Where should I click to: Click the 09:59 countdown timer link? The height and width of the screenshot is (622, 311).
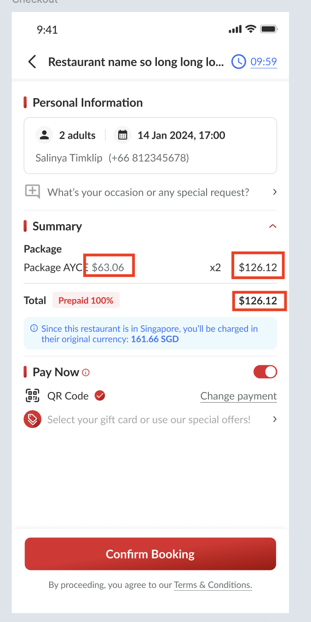tap(264, 62)
